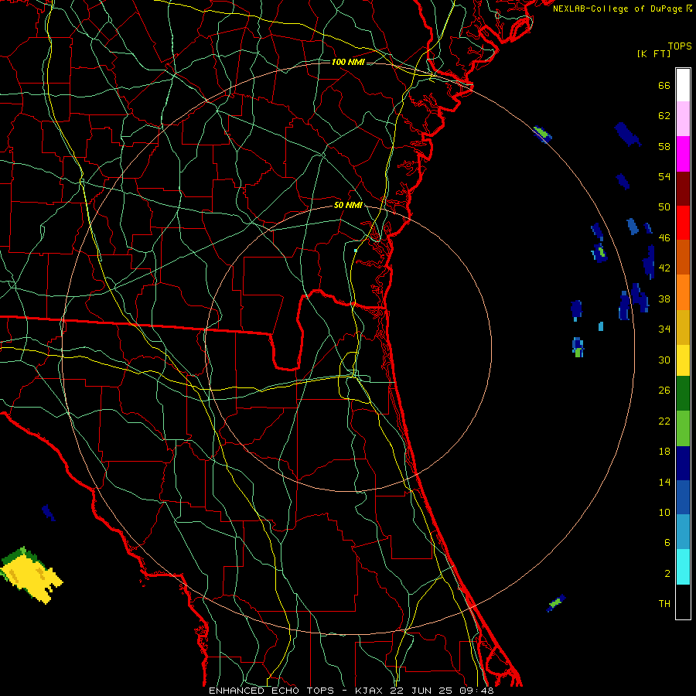Click the orange 38 kft legend swatch

pos(683,292)
